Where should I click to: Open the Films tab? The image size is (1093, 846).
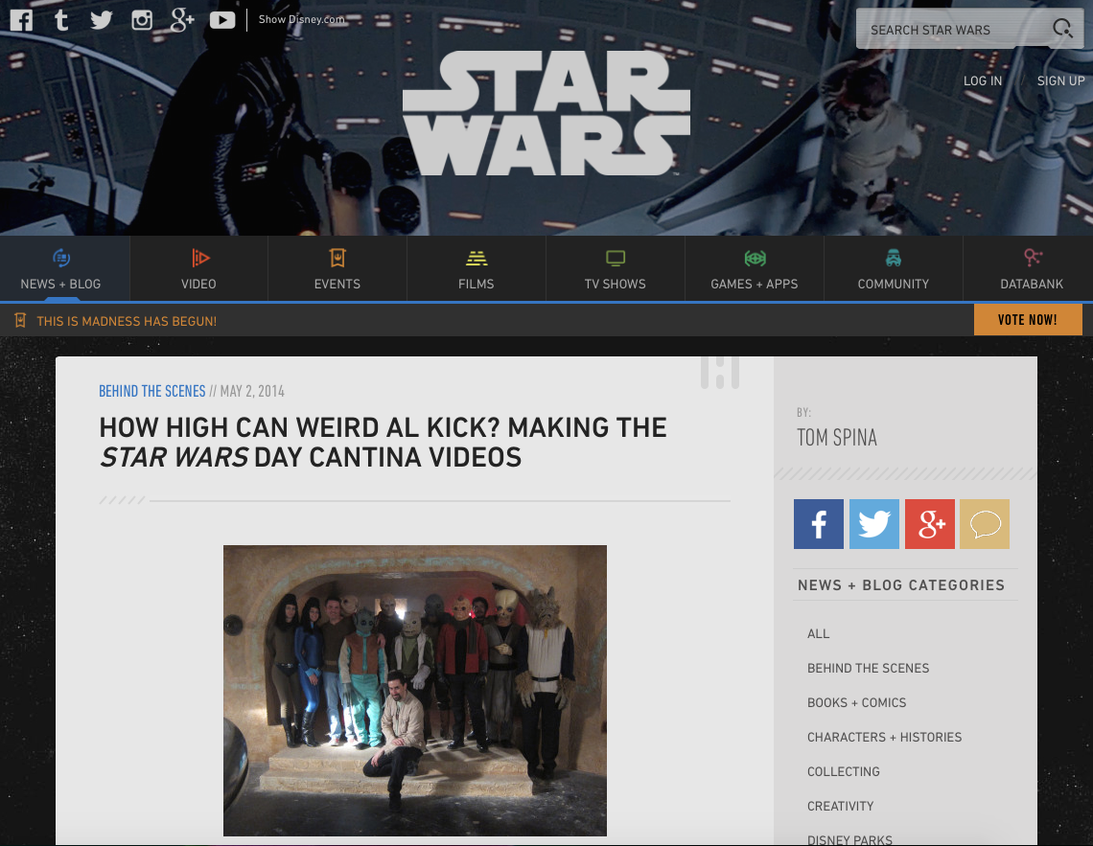(x=477, y=269)
